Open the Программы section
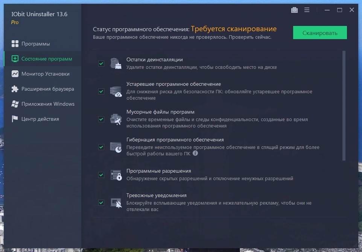 tap(43, 44)
